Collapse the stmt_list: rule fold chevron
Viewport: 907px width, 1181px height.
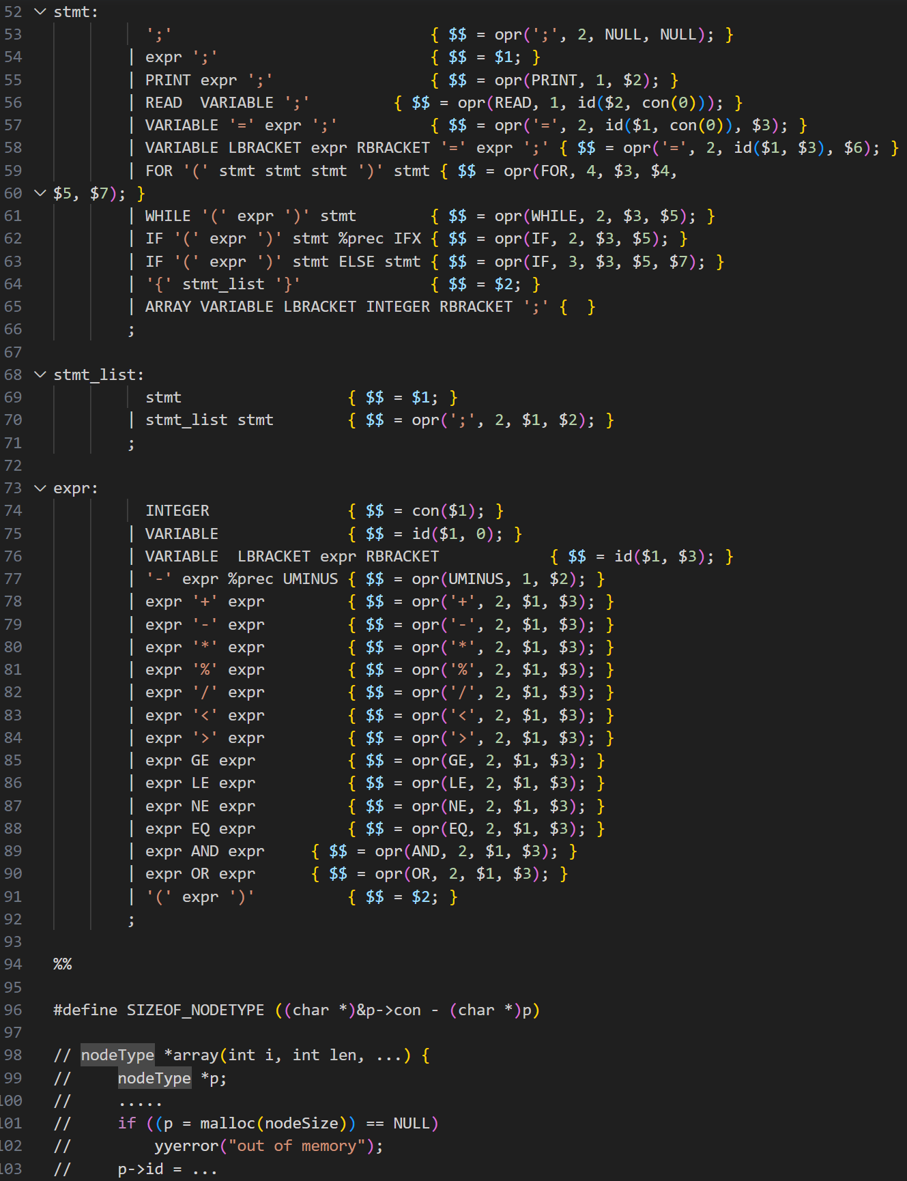40,375
